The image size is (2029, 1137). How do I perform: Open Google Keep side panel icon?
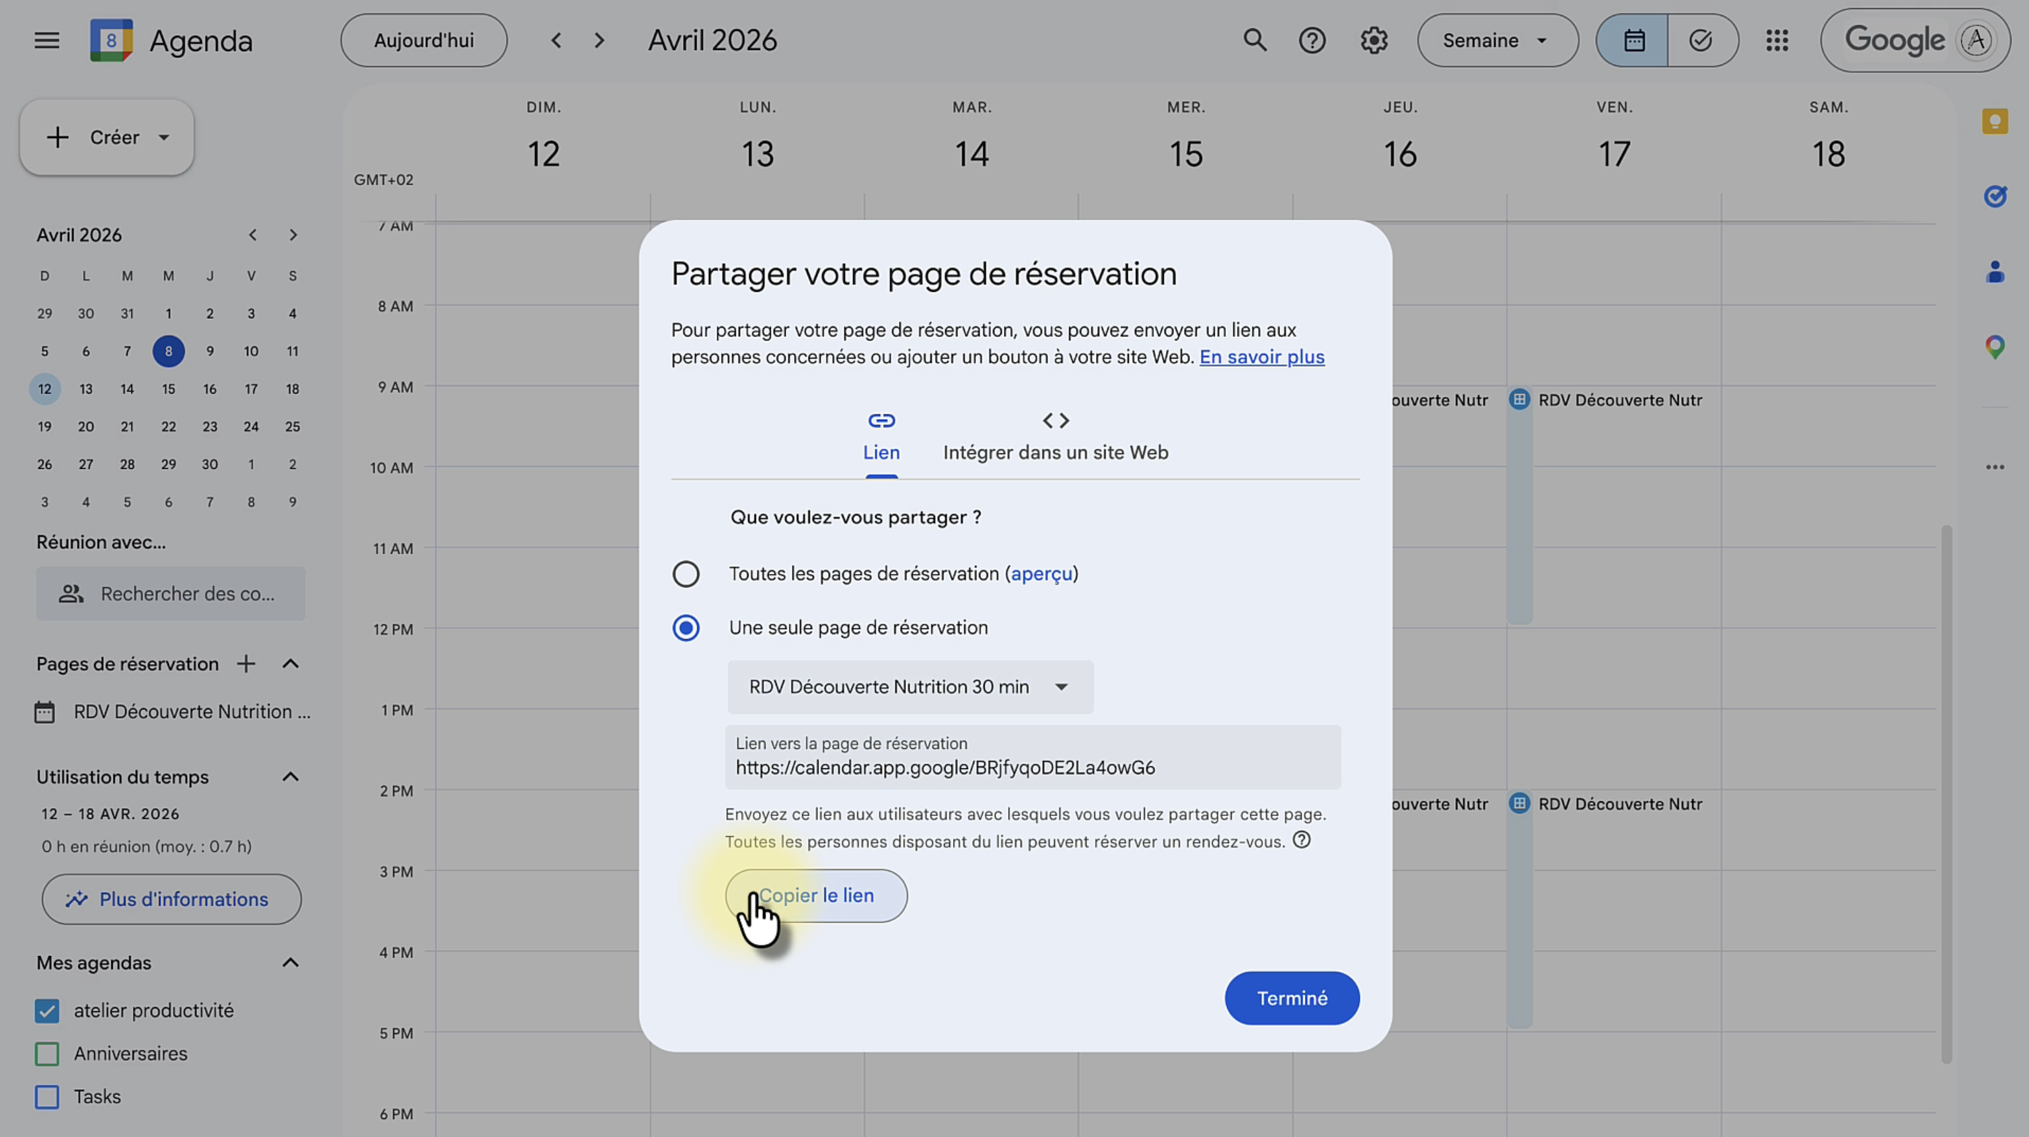coord(1994,121)
